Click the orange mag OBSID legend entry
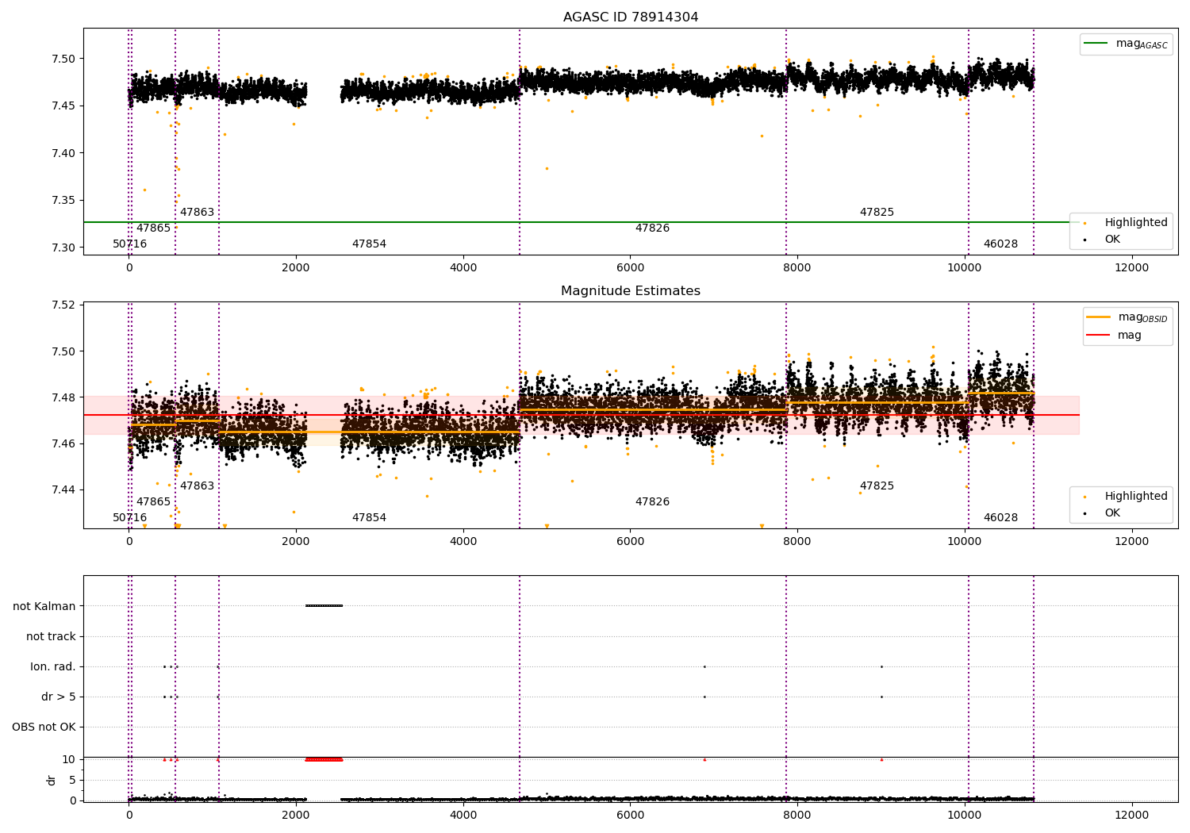 [x=1127, y=317]
